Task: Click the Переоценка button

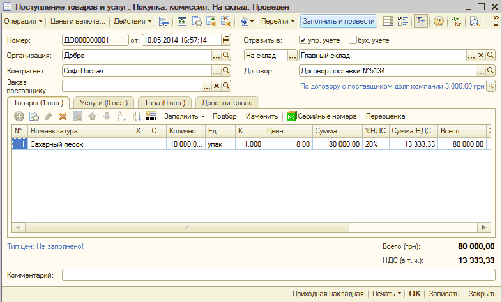Action: [386, 116]
